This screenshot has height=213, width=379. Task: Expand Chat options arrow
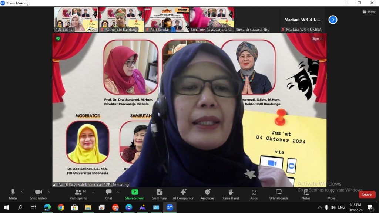coord(118,192)
